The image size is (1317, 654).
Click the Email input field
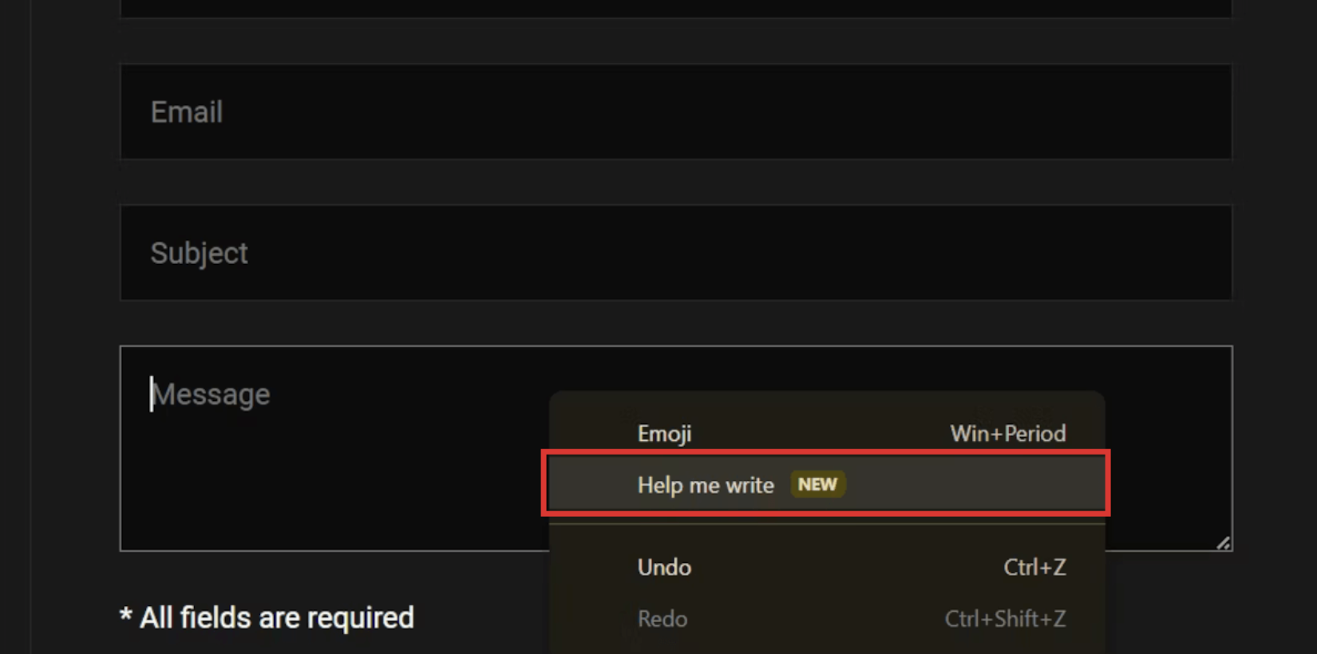(x=676, y=112)
